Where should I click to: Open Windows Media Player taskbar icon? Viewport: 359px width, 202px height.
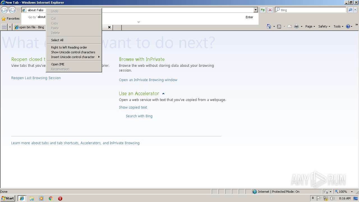click(x=41, y=198)
